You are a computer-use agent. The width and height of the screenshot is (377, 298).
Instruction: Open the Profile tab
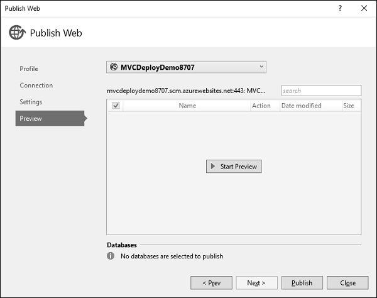29,69
